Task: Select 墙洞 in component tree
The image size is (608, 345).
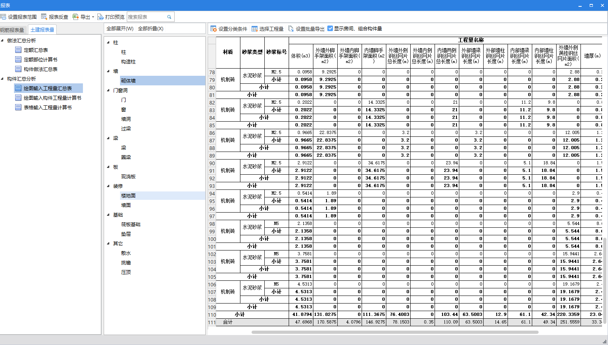Action: tap(126, 119)
